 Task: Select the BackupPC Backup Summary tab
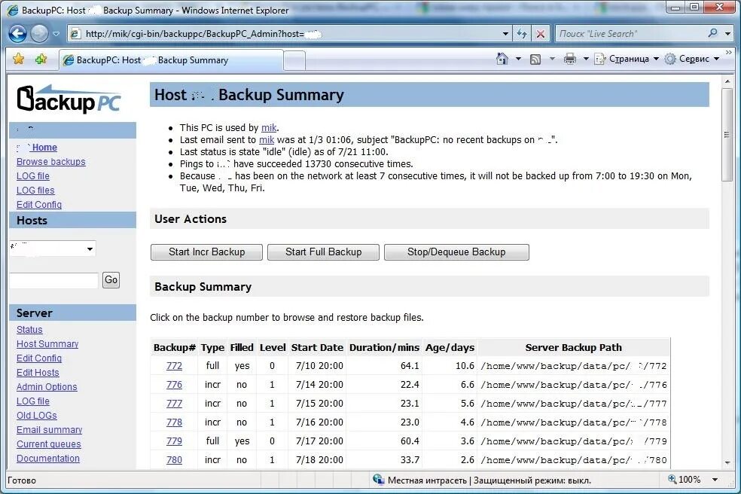pos(171,60)
